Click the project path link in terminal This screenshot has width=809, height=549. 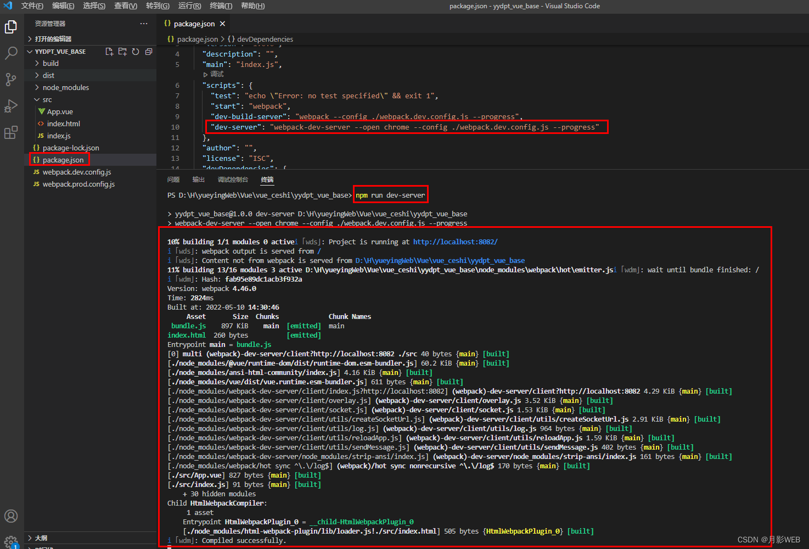click(440, 260)
